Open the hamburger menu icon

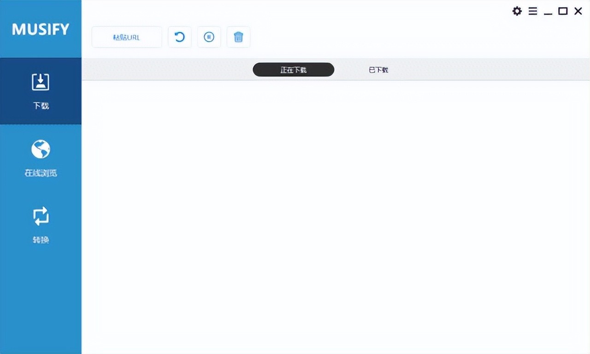[x=533, y=11]
